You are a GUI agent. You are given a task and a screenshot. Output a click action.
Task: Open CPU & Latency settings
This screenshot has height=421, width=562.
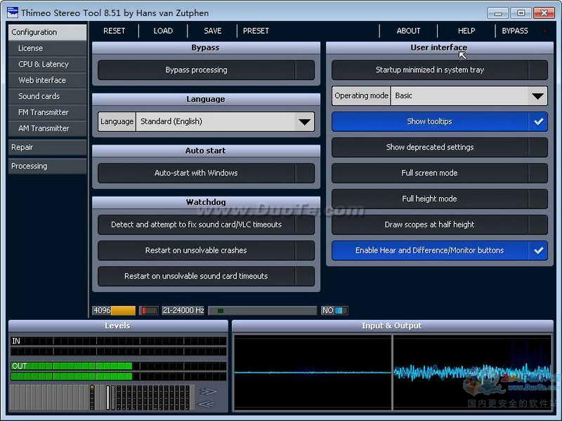[47, 65]
